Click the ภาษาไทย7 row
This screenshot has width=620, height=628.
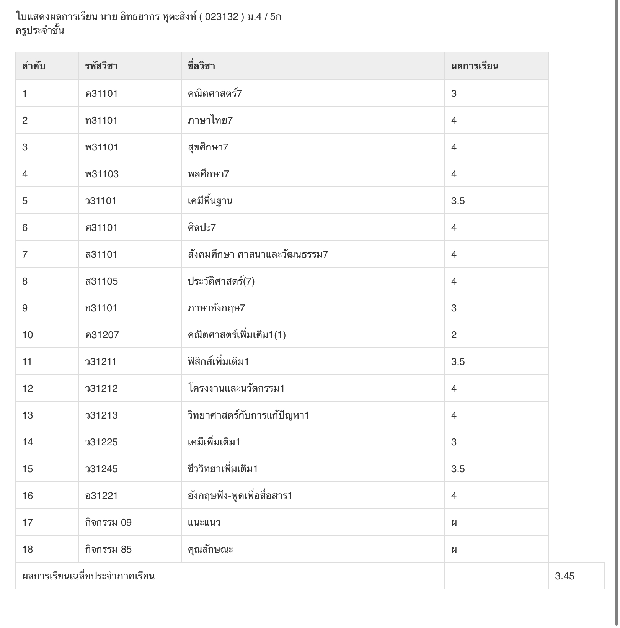point(282,120)
